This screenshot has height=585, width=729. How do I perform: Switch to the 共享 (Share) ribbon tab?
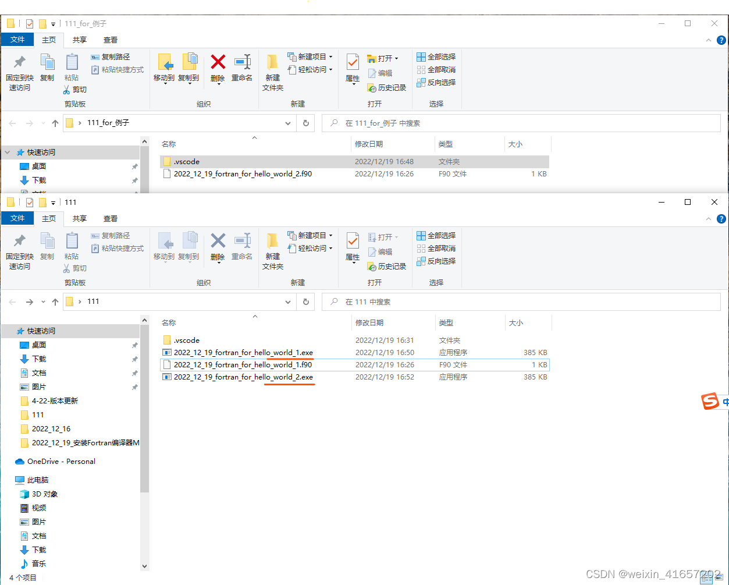point(79,219)
